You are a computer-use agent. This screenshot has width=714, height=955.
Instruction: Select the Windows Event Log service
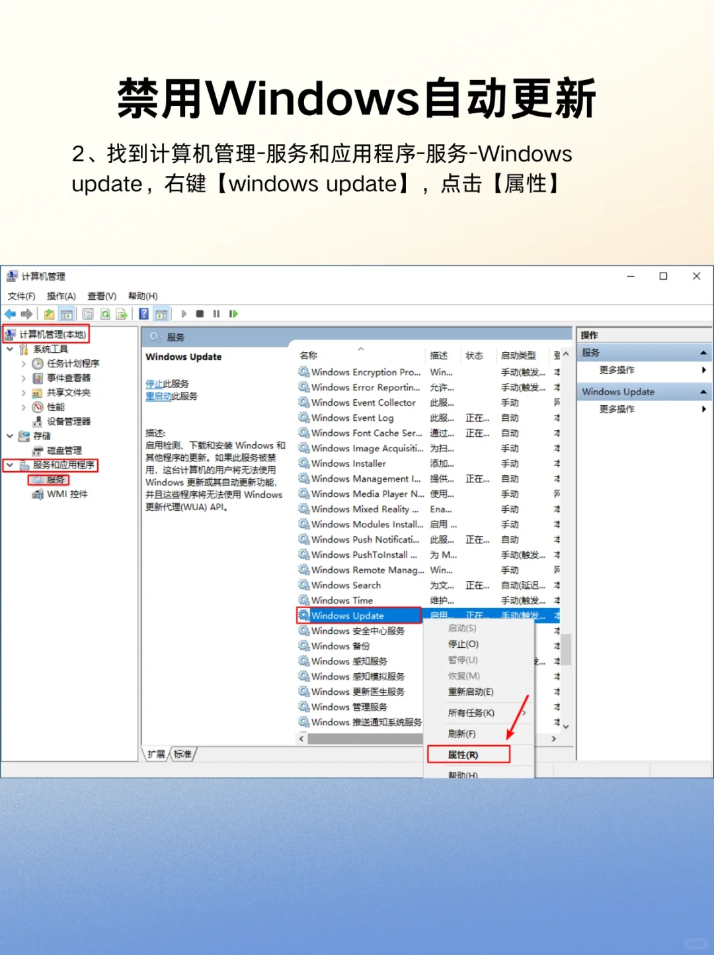pos(353,418)
